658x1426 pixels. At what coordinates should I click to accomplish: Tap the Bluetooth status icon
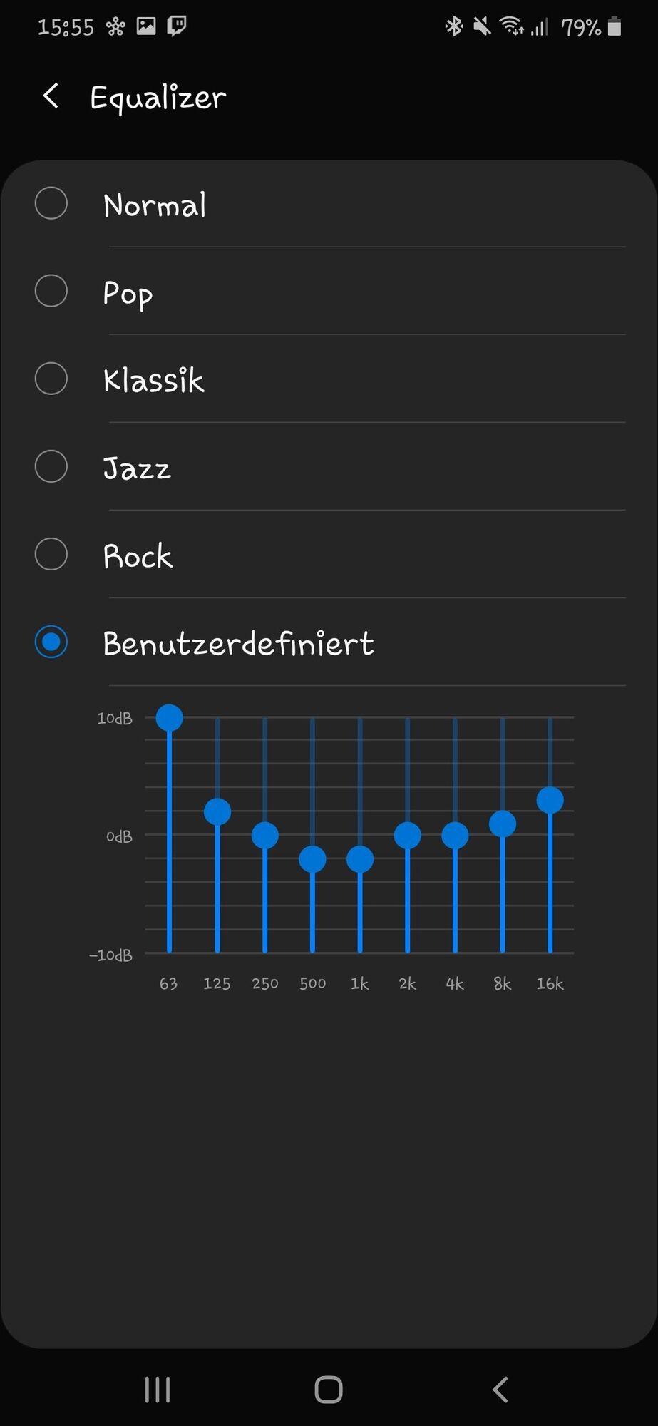tap(453, 27)
